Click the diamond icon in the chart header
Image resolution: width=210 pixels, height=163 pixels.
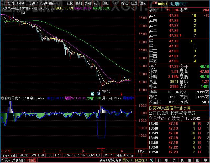(128, 9)
